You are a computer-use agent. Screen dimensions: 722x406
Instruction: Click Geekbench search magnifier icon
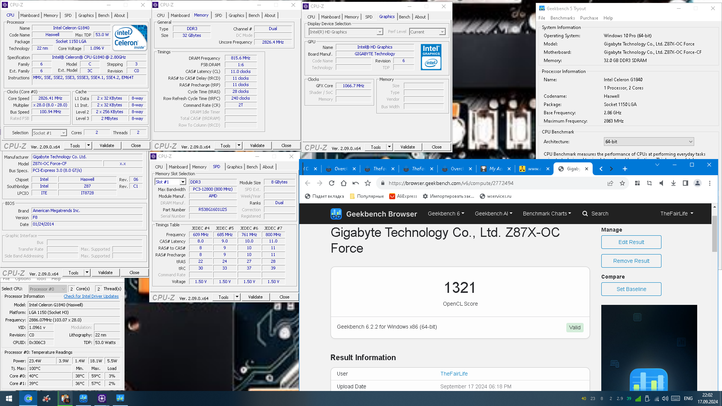point(585,214)
